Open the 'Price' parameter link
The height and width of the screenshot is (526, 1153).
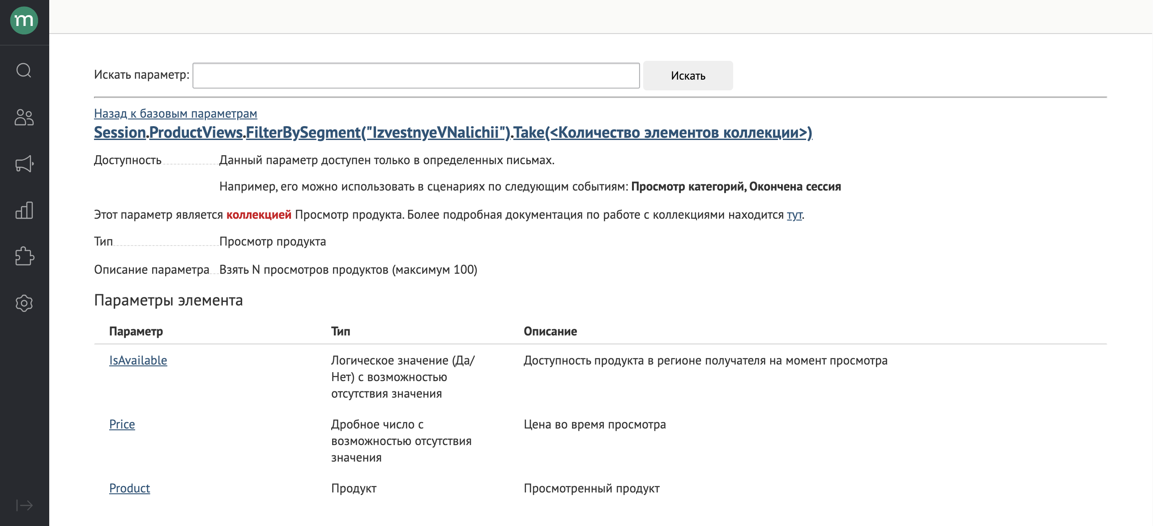coord(122,424)
